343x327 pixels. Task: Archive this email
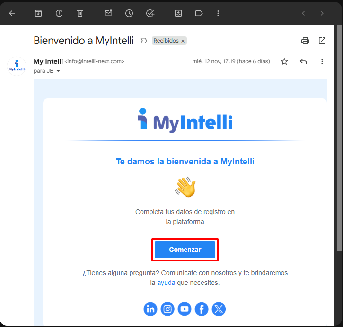click(38, 13)
